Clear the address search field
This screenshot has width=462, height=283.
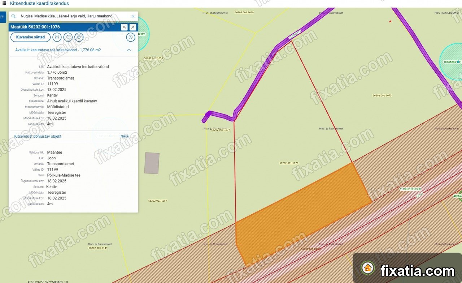coord(133,16)
